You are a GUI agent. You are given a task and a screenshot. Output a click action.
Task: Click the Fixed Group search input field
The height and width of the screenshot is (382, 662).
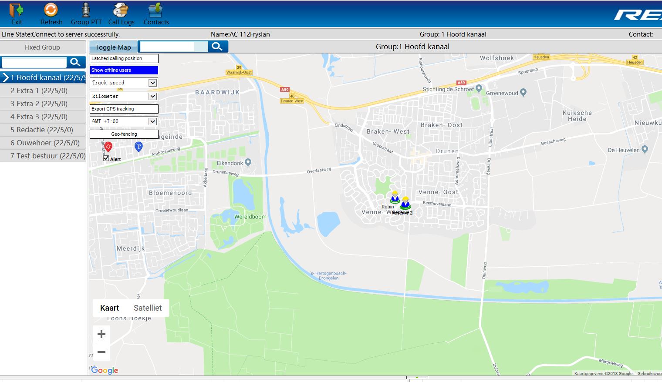[x=34, y=62]
